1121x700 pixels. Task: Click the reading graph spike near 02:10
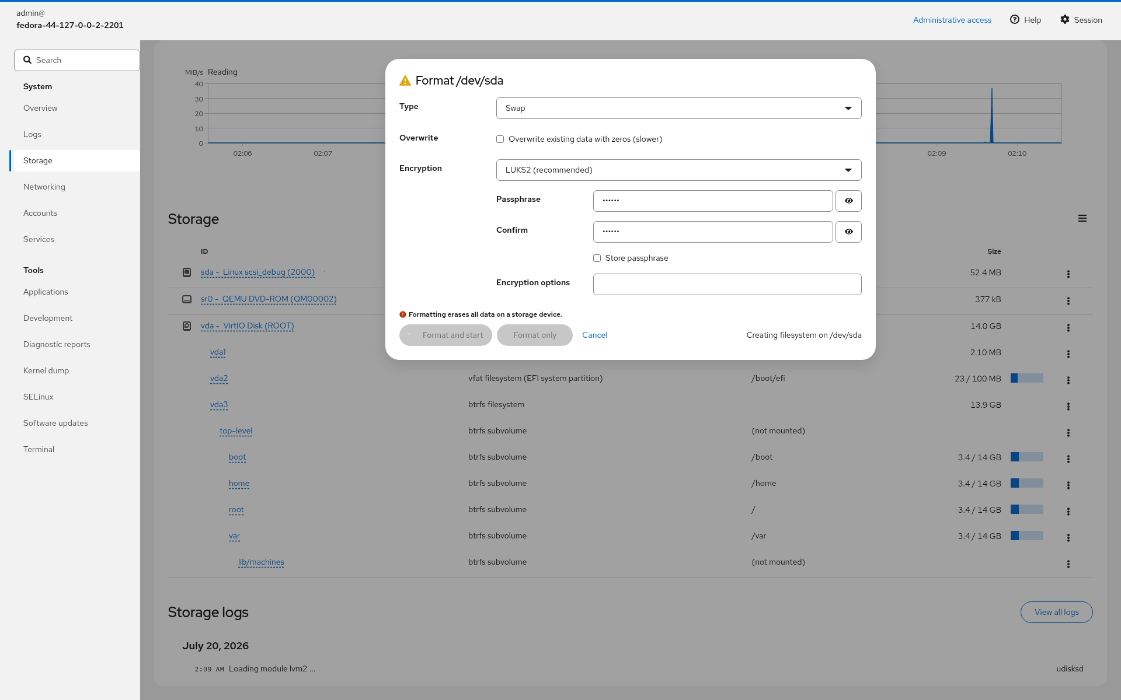991,116
